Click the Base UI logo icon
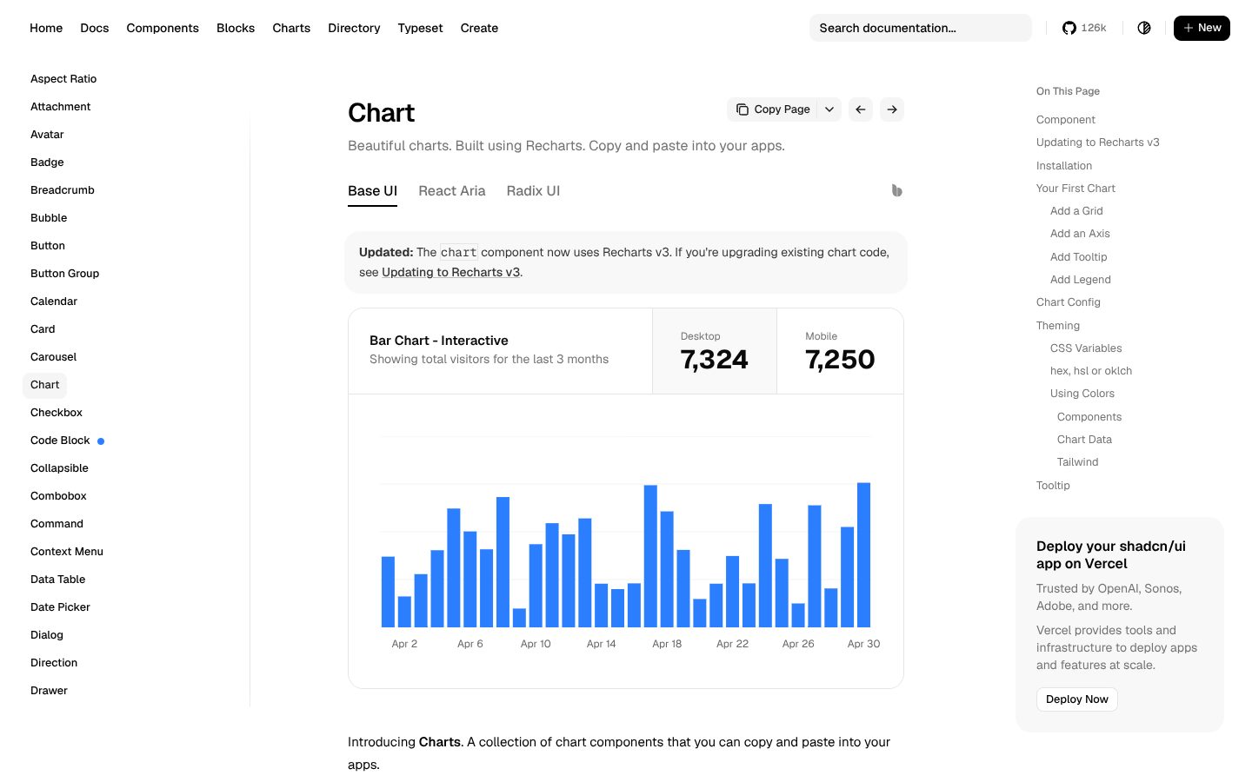 click(896, 190)
